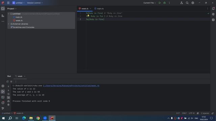Image resolution: width=216 pixels, height=121 pixels.
Task: Open Code With Me user icon
Action: point(182,3)
